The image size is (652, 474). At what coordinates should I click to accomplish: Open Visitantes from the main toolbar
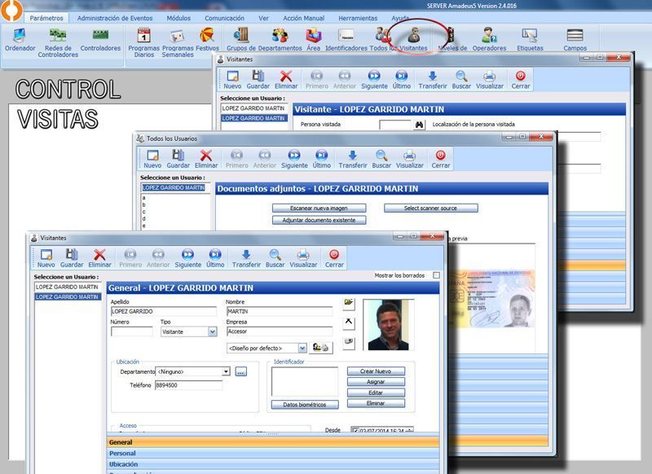pos(414,37)
